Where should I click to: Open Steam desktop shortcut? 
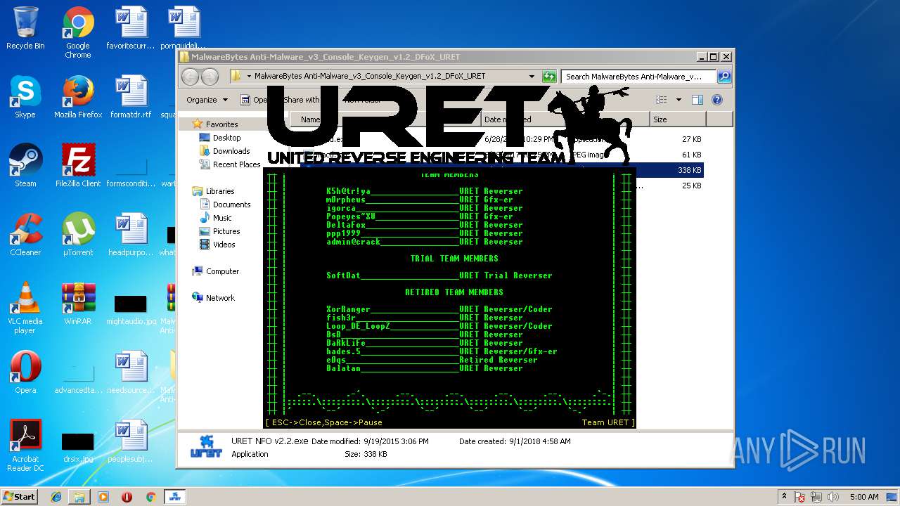click(x=25, y=166)
